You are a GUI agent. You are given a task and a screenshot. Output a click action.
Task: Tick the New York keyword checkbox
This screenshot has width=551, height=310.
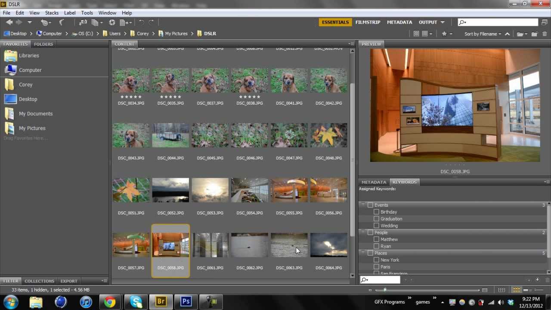pos(376,260)
